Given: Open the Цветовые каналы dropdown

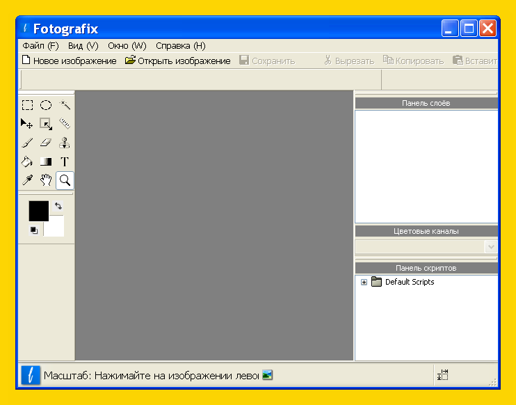Looking at the screenshot, I should click(491, 246).
